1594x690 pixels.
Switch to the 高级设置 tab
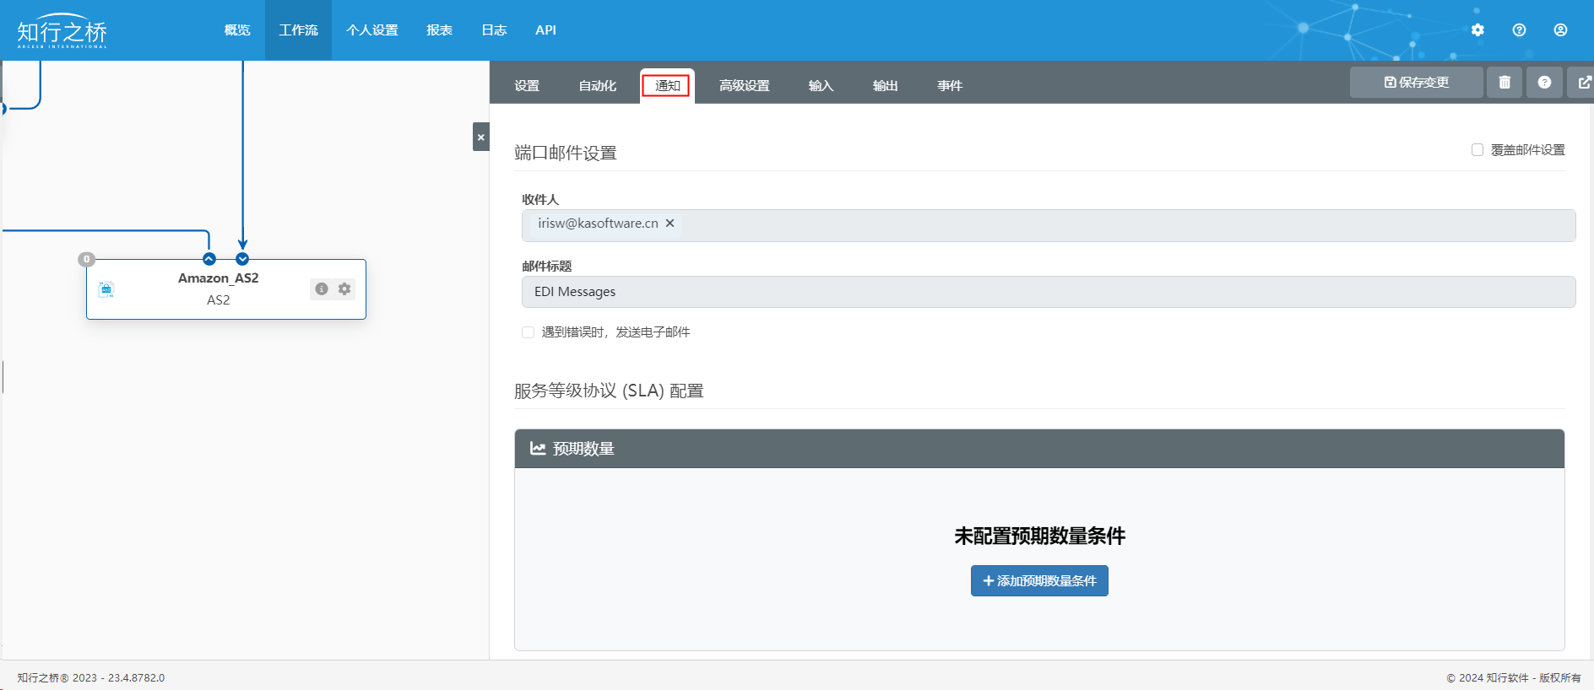tap(744, 86)
